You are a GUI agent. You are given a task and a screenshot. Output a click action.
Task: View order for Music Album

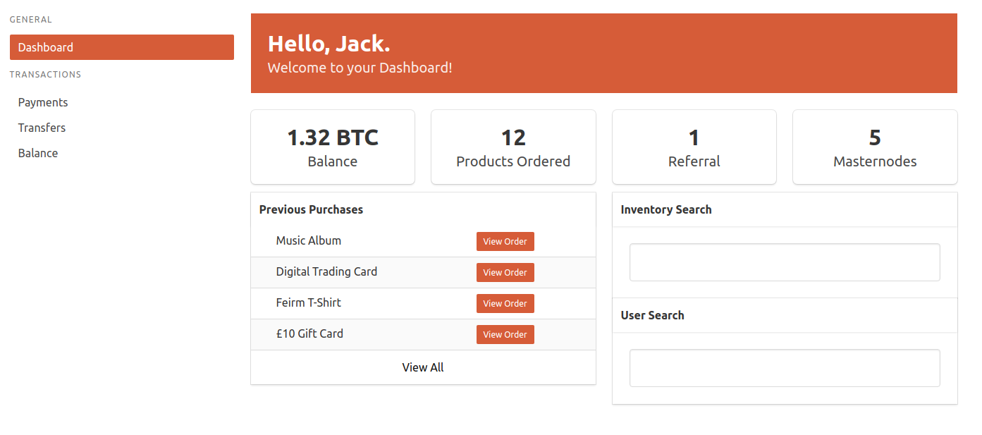tap(505, 241)
